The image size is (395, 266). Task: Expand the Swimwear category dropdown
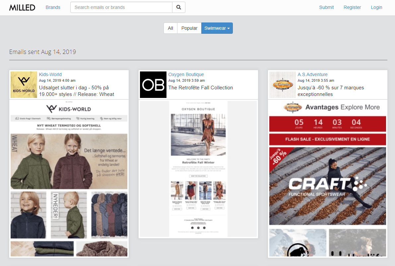[217, 28]
